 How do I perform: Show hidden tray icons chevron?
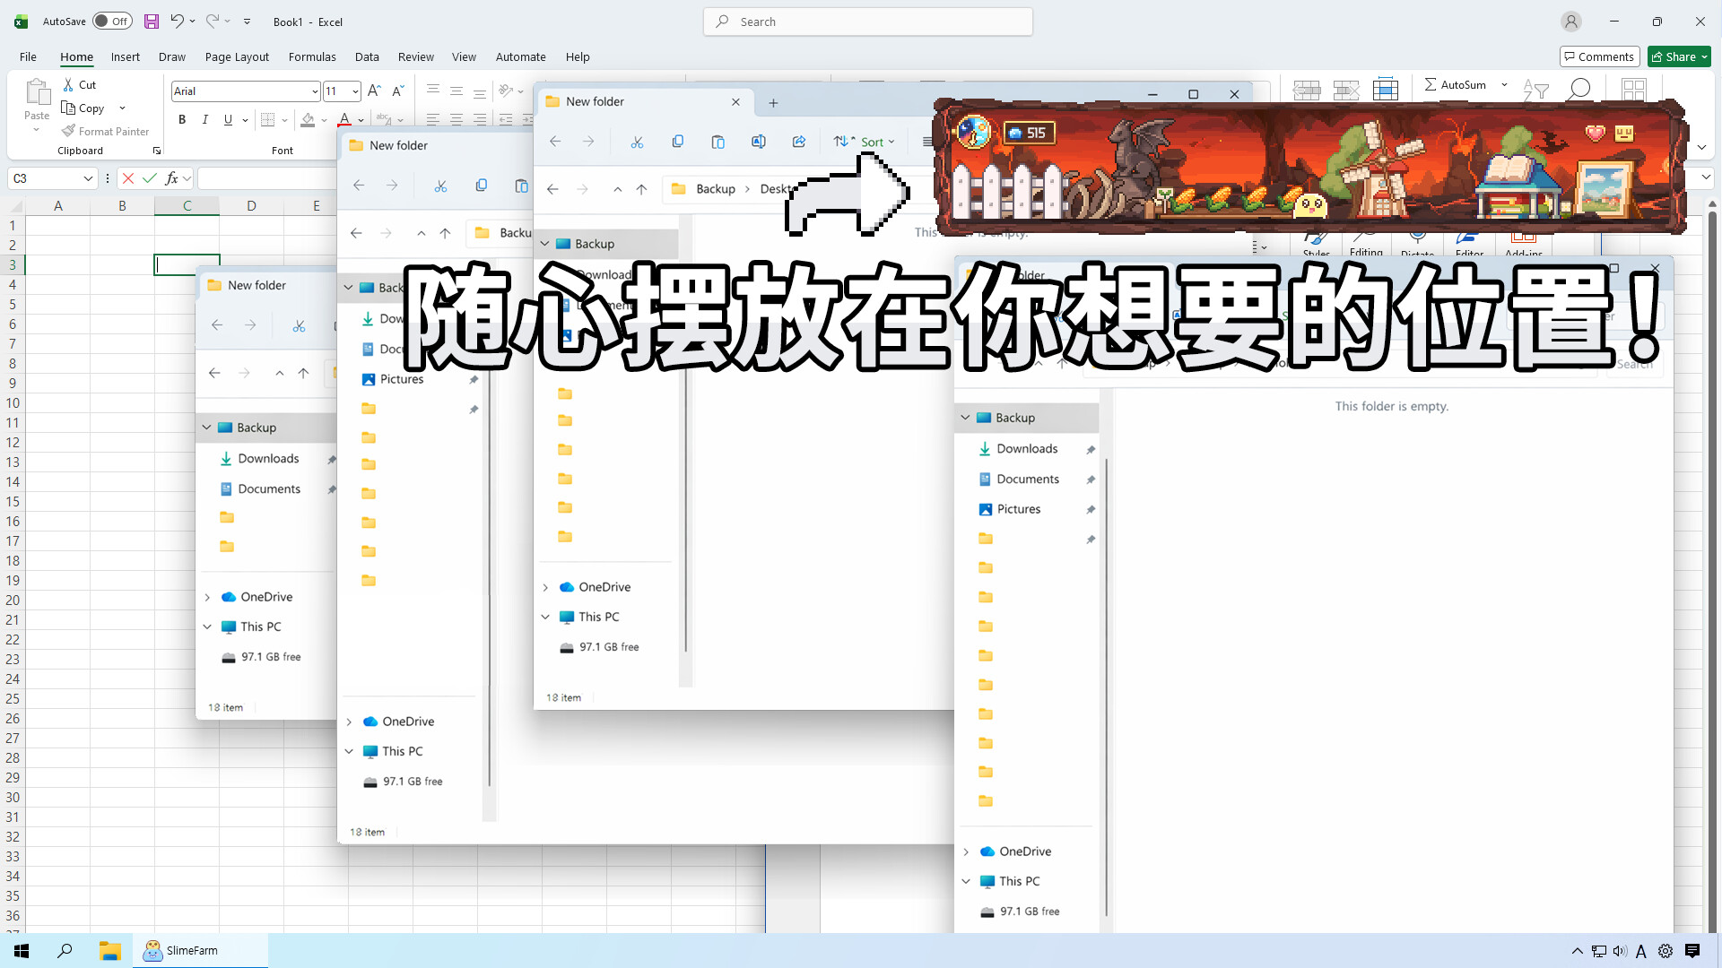(1578, 951)
